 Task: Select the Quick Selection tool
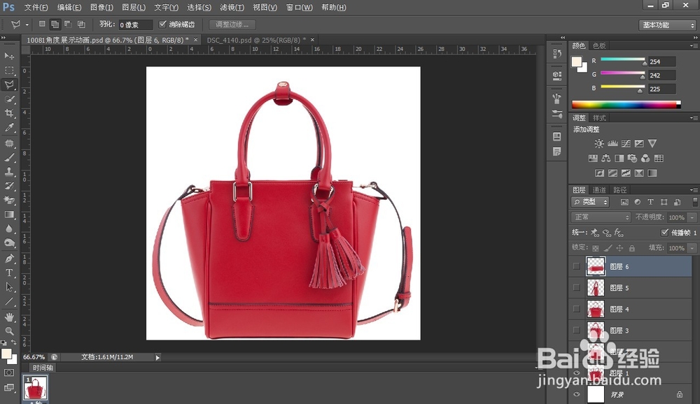coord(9,99)
